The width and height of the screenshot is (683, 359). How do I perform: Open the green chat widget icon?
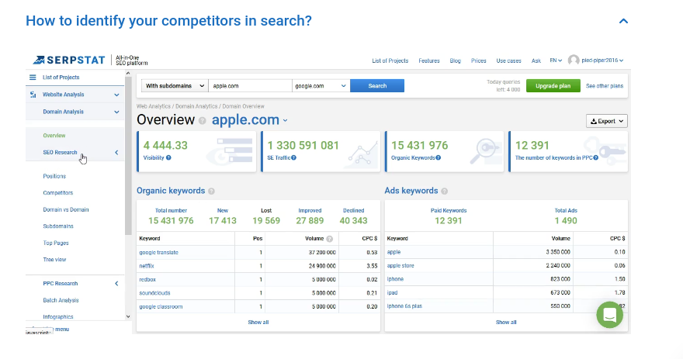coord(609,315)
